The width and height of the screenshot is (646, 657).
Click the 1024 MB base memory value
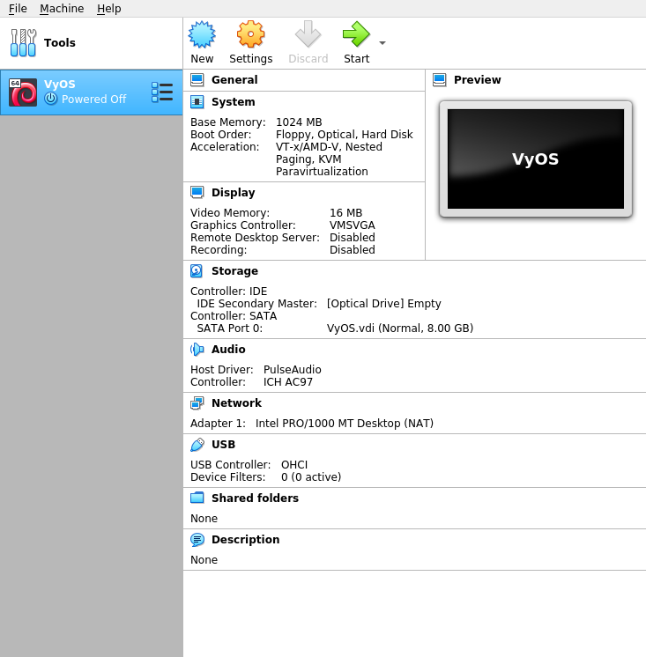click(x=299, y=122)
